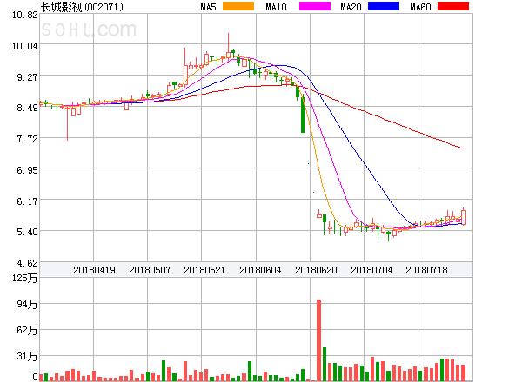The image size is (522, 382).
Task: Select the stock title 长城影视 (002071)
Action: (x=83, y=7)
